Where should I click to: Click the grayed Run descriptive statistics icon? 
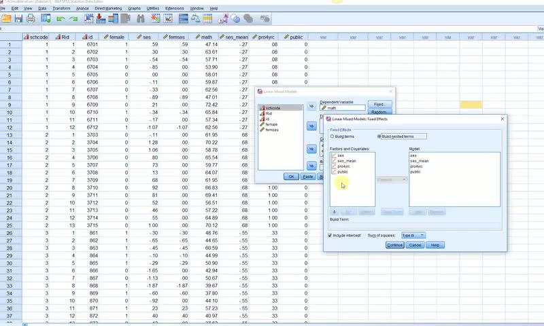coord(125,18)
